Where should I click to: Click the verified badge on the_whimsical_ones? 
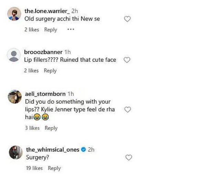coord(83,150)
